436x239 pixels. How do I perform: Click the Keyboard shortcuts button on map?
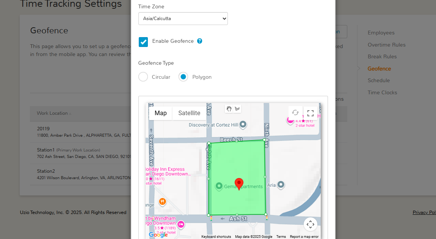[x=216, y=237]
